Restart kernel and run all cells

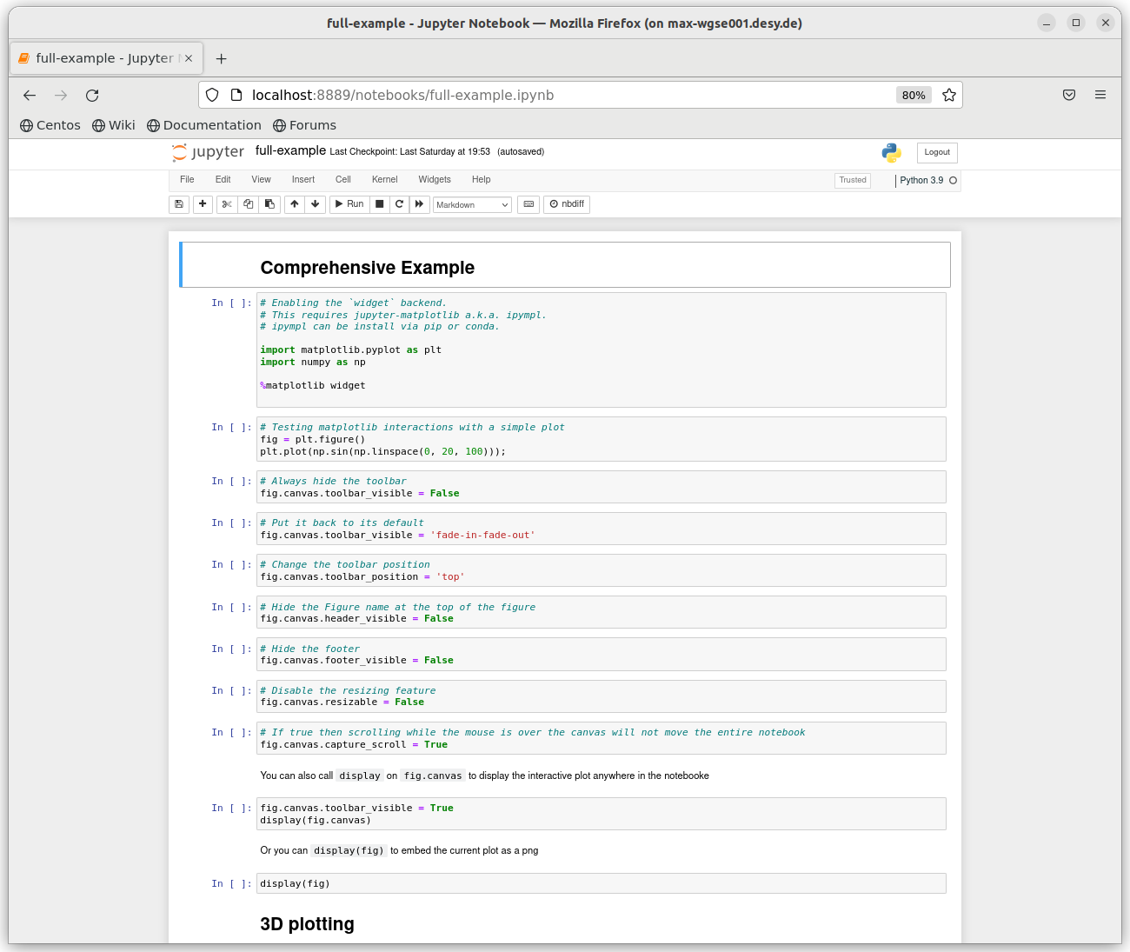coord(420,204)
